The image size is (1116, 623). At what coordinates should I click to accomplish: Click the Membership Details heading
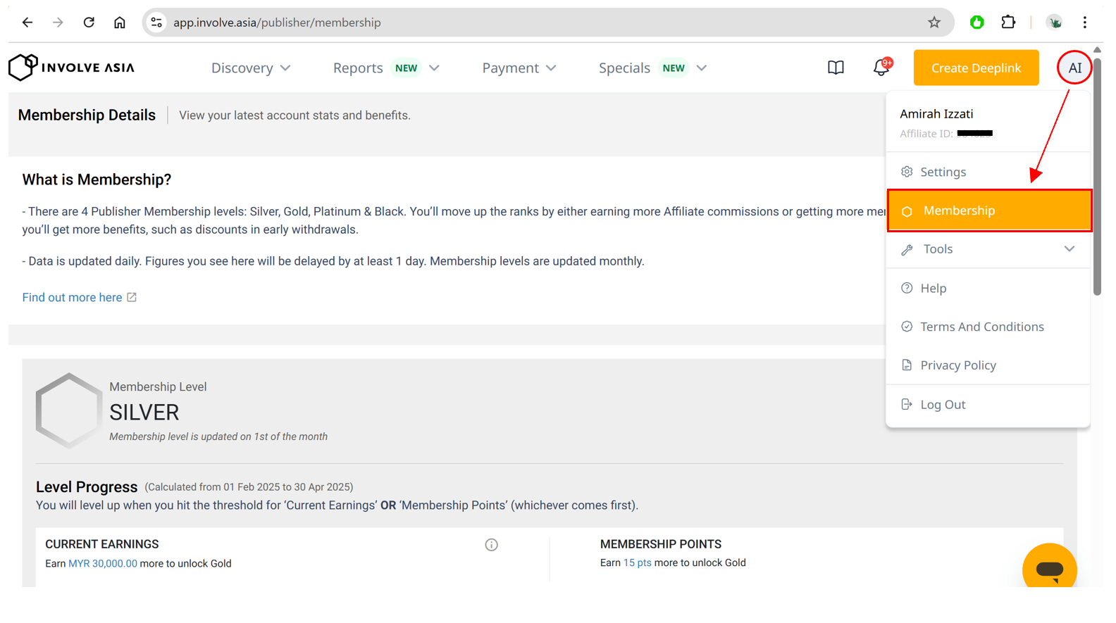pos(87,115)
